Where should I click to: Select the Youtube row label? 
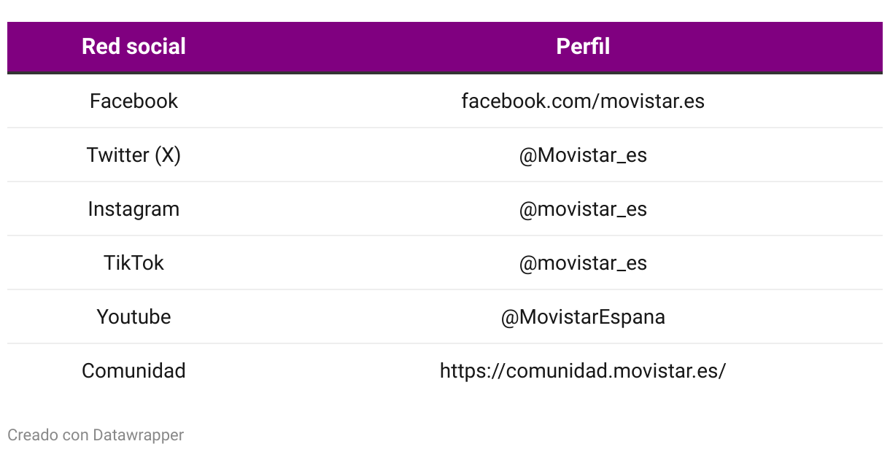[x=133, y=316]
